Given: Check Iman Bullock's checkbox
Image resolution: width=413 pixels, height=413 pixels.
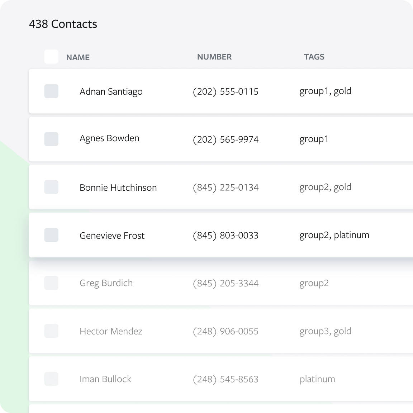Looking at the screenshot, I should (x=51, y=379).
